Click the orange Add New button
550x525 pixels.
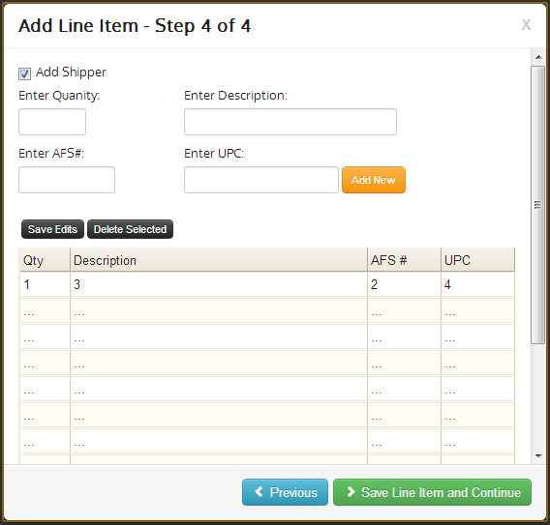pyautogui.click(x=374, y=180)
